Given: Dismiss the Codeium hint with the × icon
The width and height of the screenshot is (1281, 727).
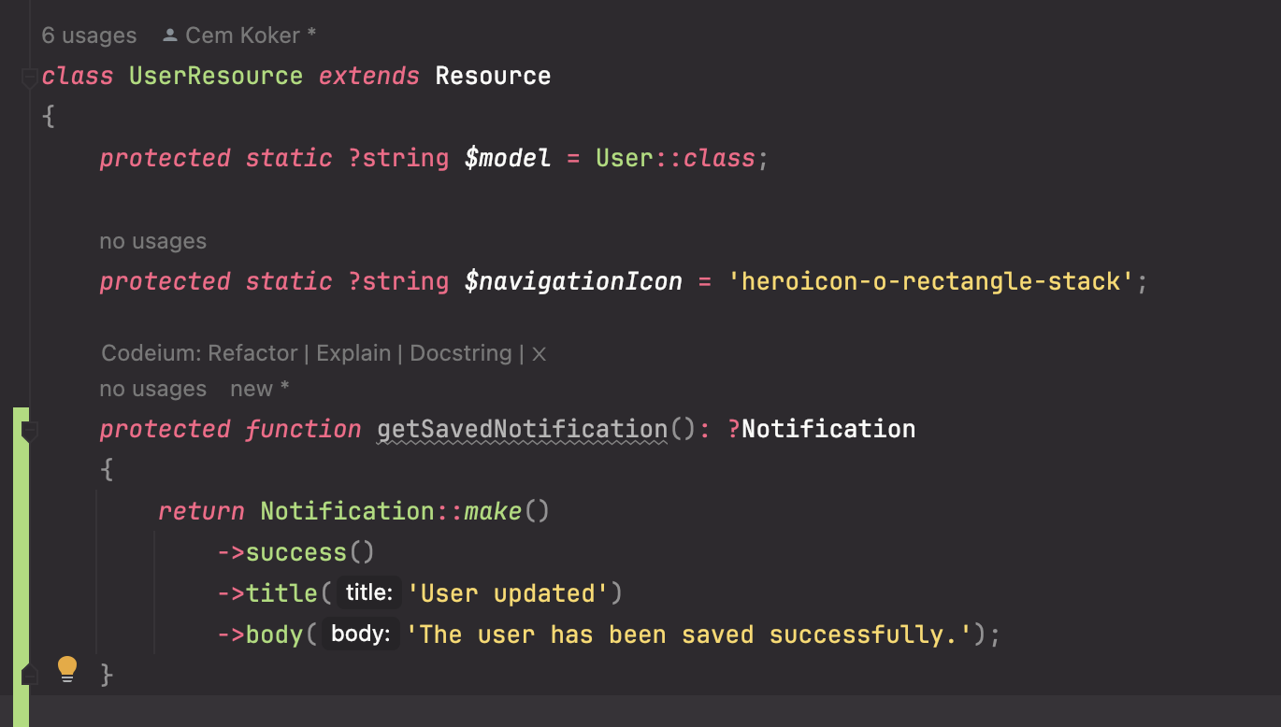Looking at the screenshot, I should coord(538,353).
